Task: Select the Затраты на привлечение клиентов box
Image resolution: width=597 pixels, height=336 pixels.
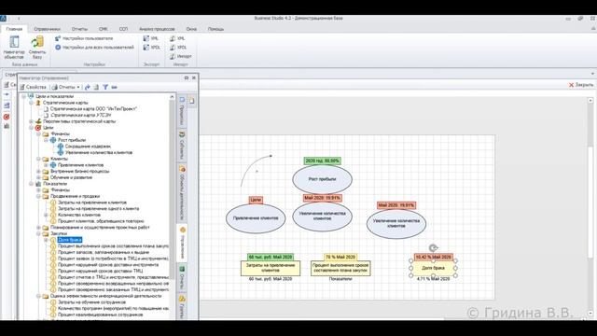Action: (x=271, y=268)
